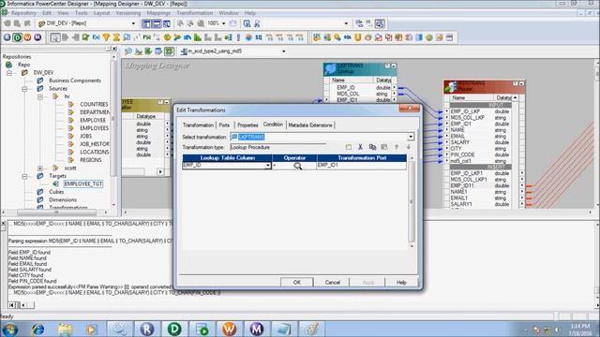Screen dimensions: 600x337
Task: Open the DW_DEV - [Repo] folder dropdown
Action: (x=133, y=23)
